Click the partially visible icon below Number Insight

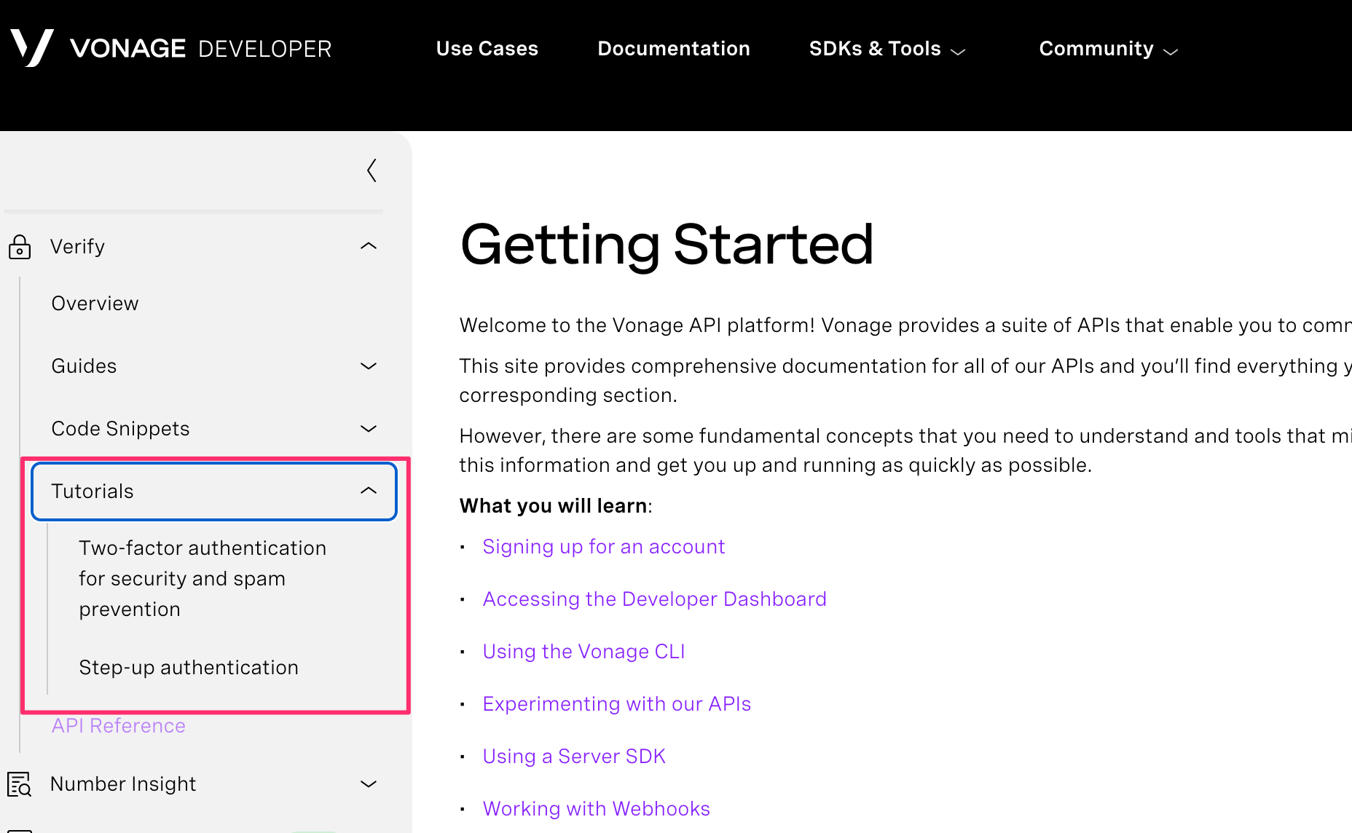[20, 829]
